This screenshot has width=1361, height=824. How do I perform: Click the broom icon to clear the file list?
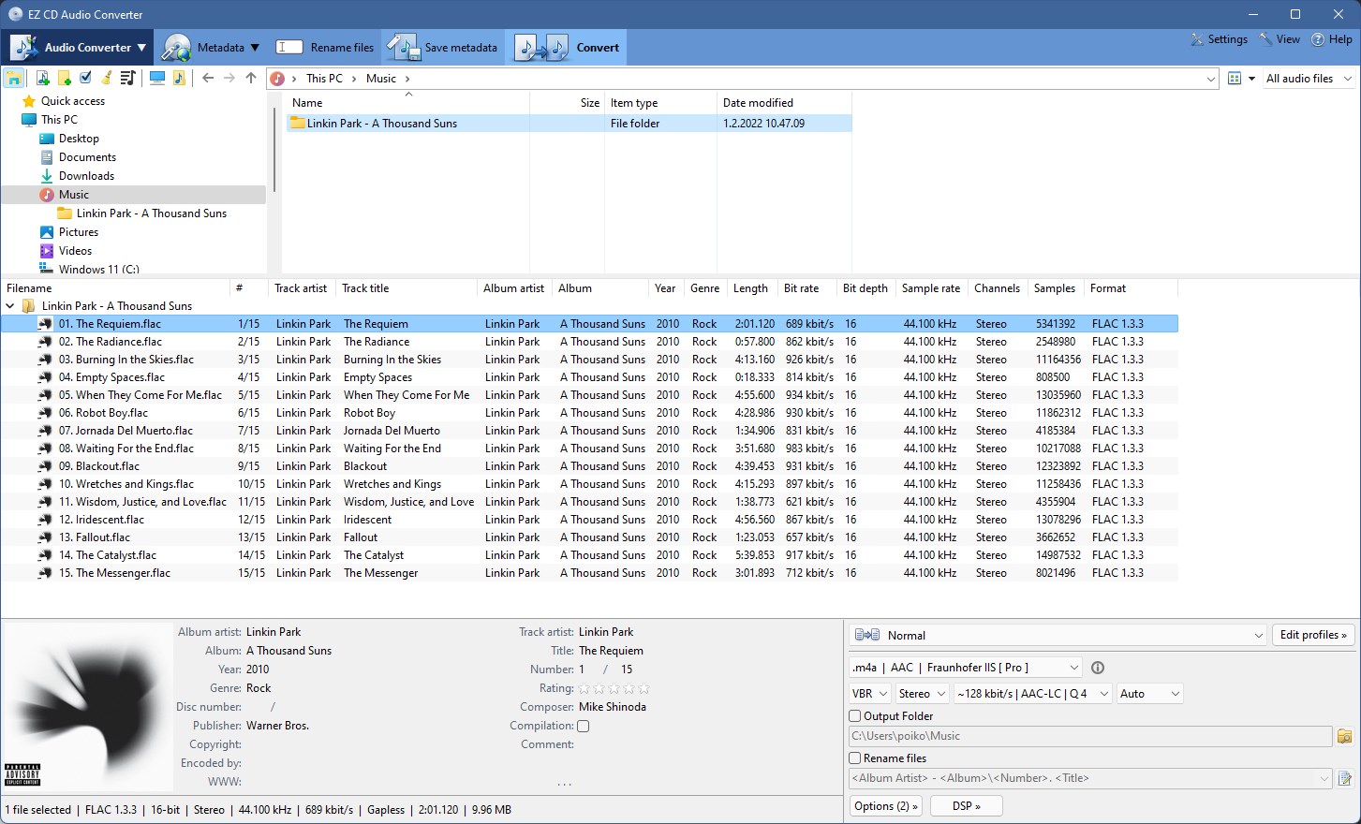pyautogui.click(x=105, y=78)
